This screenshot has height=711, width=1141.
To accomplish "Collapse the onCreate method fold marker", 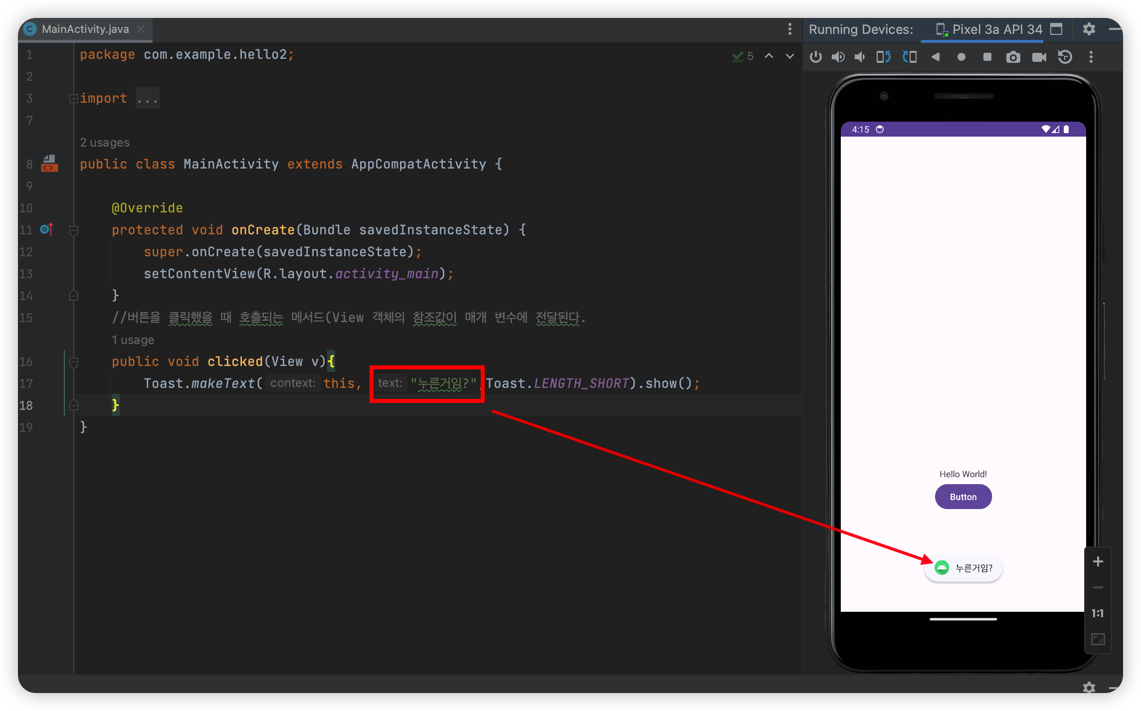I will (x=74, y=230).
